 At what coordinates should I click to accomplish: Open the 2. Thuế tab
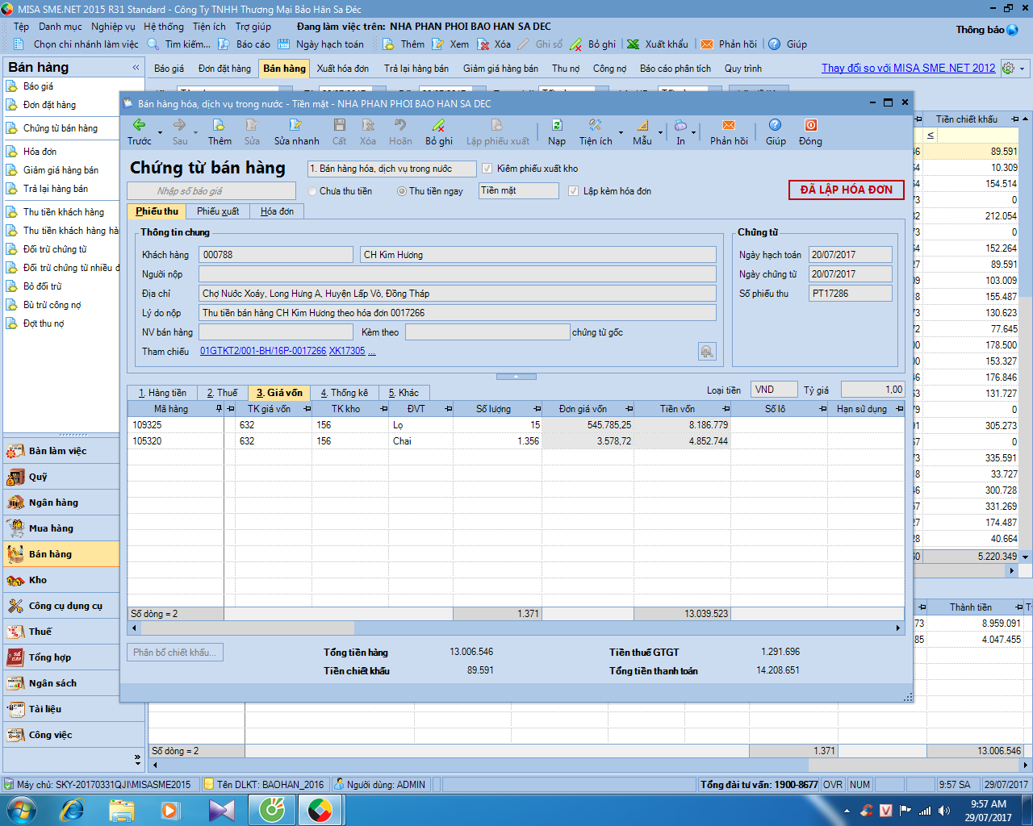(222, 393)
